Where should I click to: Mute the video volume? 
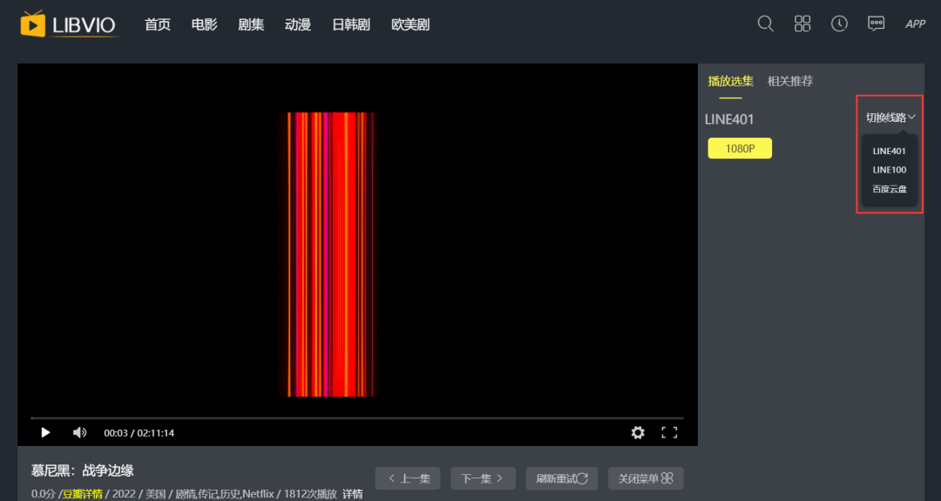click(x=79, y=432)
